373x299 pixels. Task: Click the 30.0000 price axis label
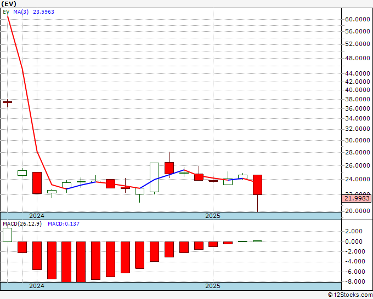(x=357, y=140)
